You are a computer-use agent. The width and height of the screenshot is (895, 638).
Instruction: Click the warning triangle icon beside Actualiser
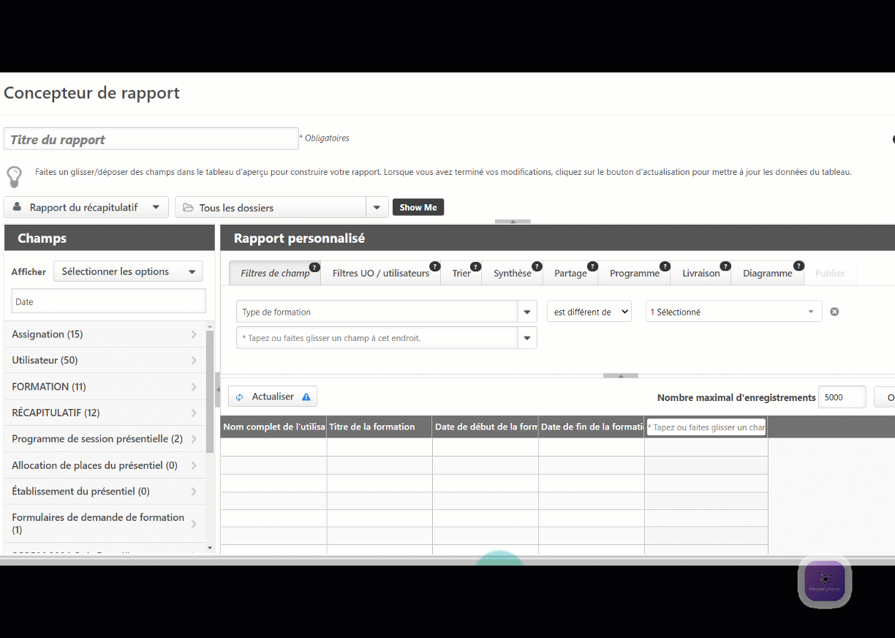(x=306, y=397)
